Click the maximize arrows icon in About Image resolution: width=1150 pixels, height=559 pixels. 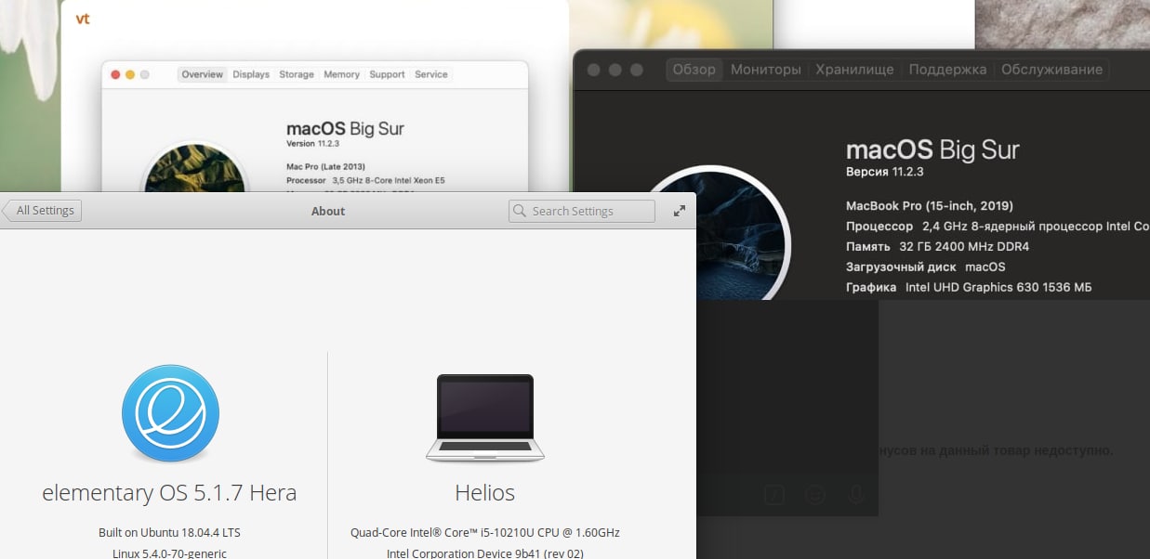point(680,211)
